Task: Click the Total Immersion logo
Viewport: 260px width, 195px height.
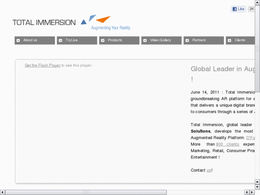Action: tap(72, 23)
